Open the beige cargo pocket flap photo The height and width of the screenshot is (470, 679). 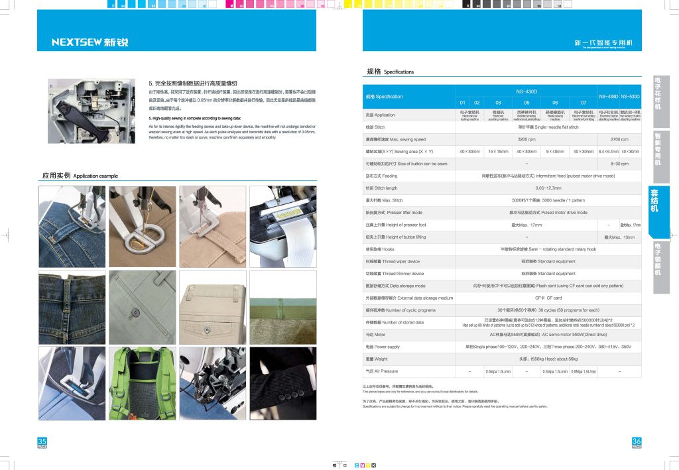(213, 308)
